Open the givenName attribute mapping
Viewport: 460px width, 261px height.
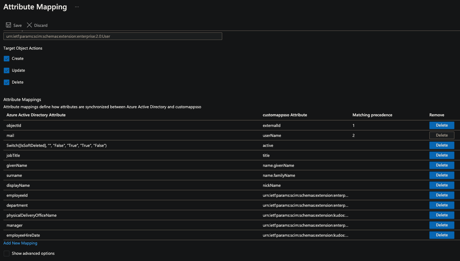[17, 166]
